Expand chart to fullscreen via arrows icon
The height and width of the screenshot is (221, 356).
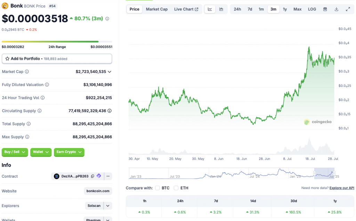point(348,9)
